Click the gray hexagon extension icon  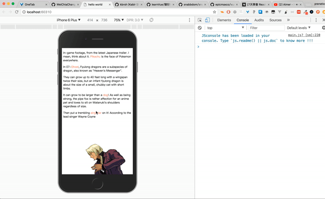coord(235,12)
